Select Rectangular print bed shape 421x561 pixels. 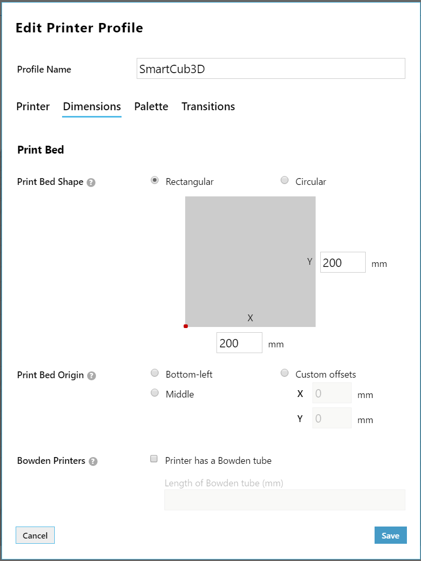coord(154,181)
